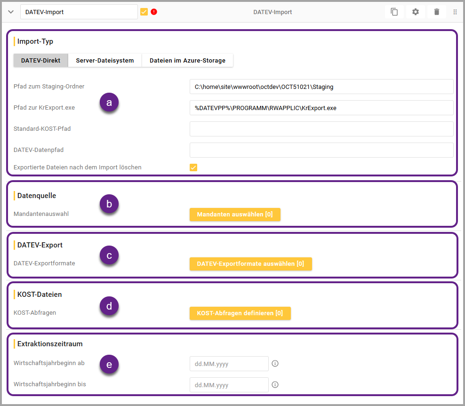
Task: Click the Wirtschaftsjahrbeginn ab date field
Action: click(x=229, y=364)
